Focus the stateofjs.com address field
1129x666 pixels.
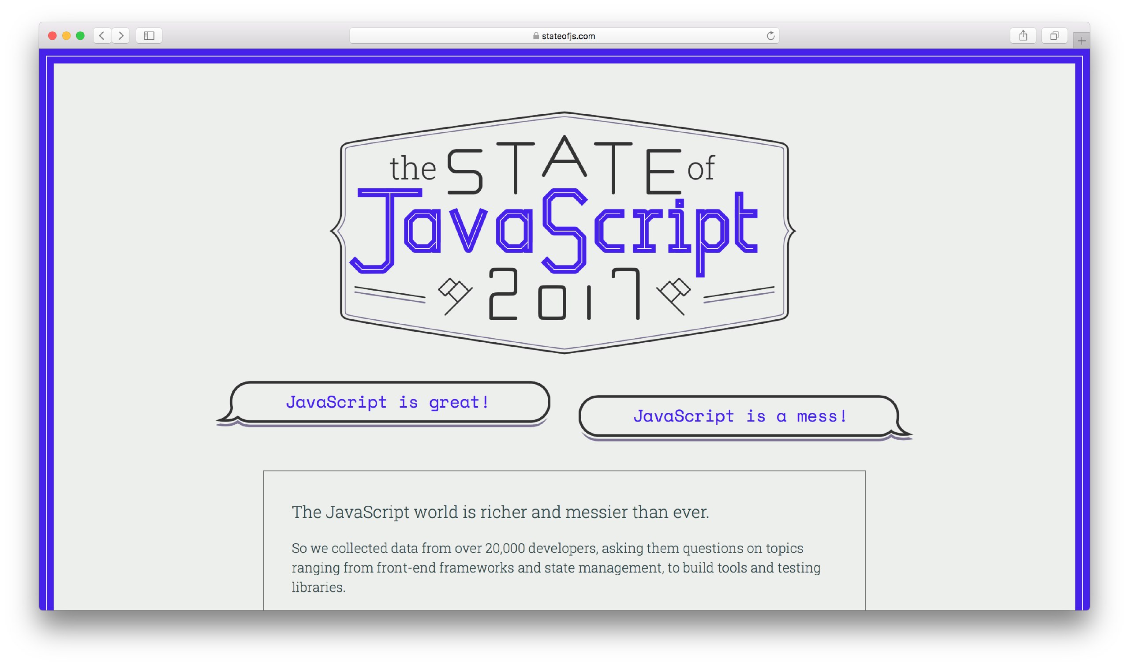click(x=564, y=35)
